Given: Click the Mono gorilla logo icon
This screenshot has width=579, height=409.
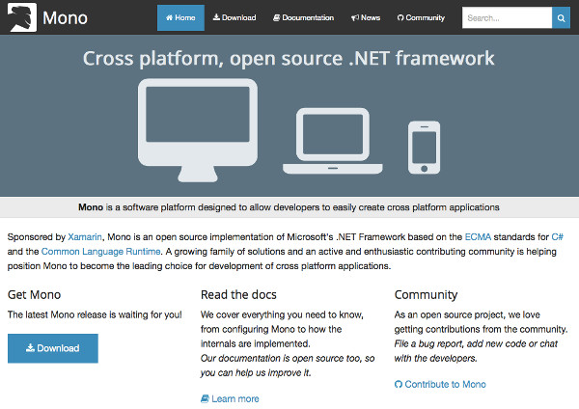Looking at the screenshot, I should pyautogui.click(x=22, y=17).
